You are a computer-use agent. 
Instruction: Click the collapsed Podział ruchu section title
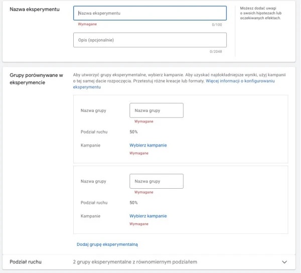click(26, 262)
